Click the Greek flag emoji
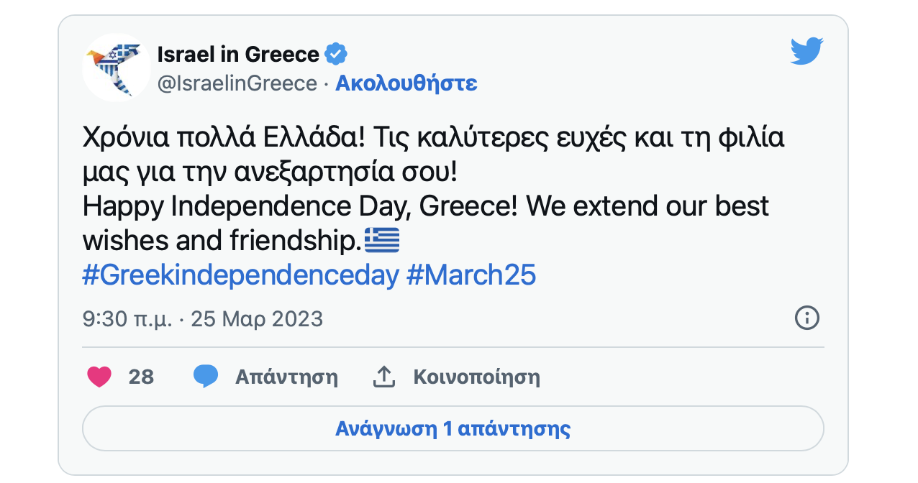The width and height of the screenshot is (918, 483). click(x=382, y=240)
